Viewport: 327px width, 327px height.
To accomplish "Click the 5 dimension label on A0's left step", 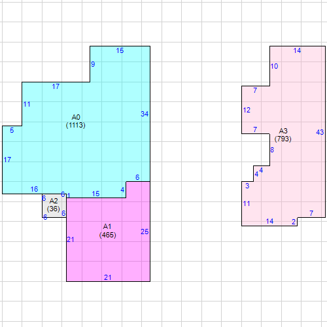I will pos(12,130).
